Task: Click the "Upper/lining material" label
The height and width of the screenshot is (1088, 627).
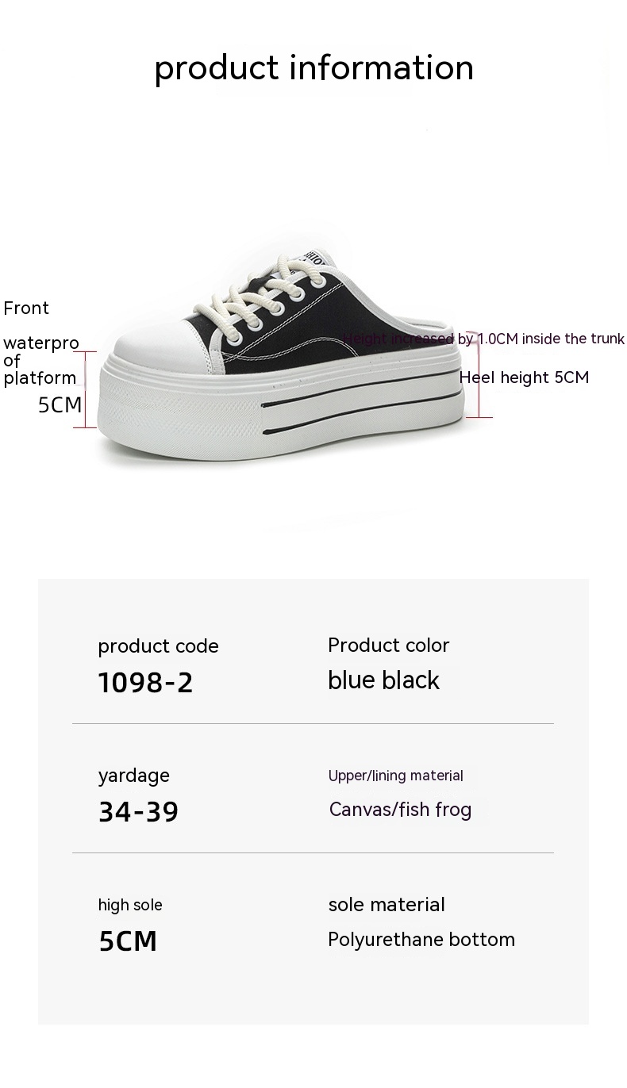Action: 396,776
